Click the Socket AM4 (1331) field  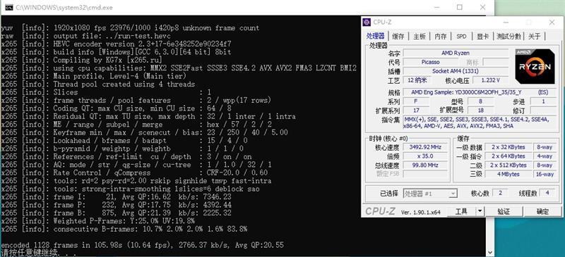click(x=456, y=71)
